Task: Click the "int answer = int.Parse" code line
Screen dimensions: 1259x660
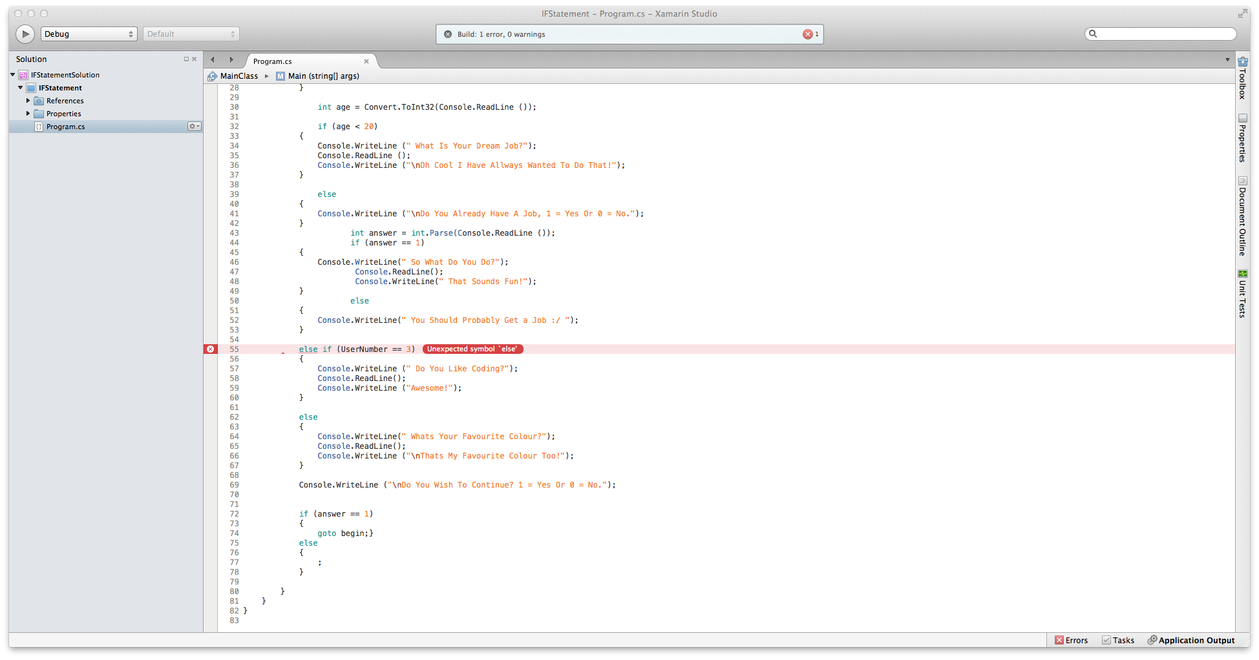Action: click(x=452, y=233)
